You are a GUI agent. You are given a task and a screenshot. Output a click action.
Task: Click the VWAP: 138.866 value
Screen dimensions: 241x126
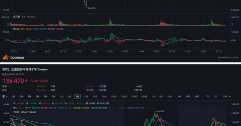[x=29, y=112]
